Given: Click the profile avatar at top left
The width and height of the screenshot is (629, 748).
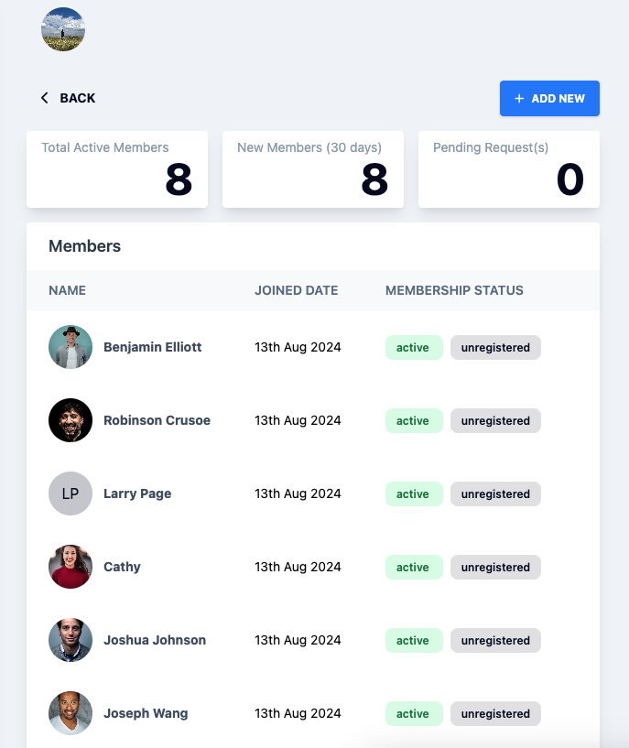Looking at the screenshot, I should (63, 29).
